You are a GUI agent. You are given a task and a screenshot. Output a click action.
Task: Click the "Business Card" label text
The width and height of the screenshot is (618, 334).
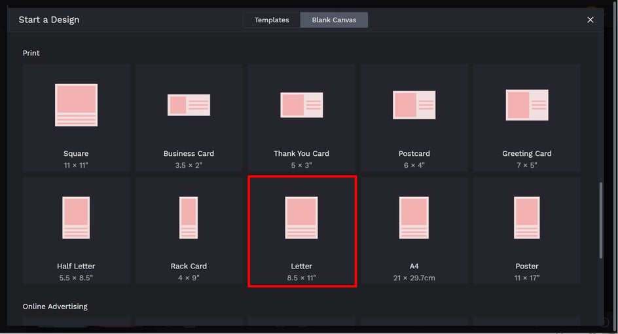(189, 153)
